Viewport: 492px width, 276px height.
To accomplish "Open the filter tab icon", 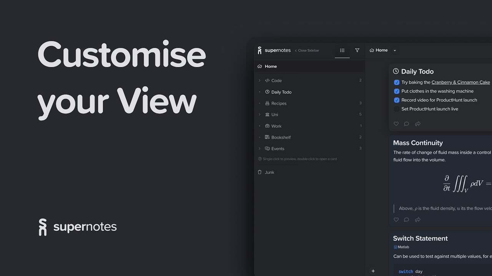I will 357,50.
